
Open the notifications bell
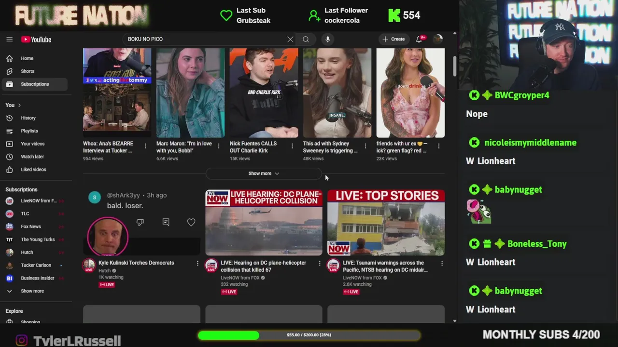(x=419, y=39)
